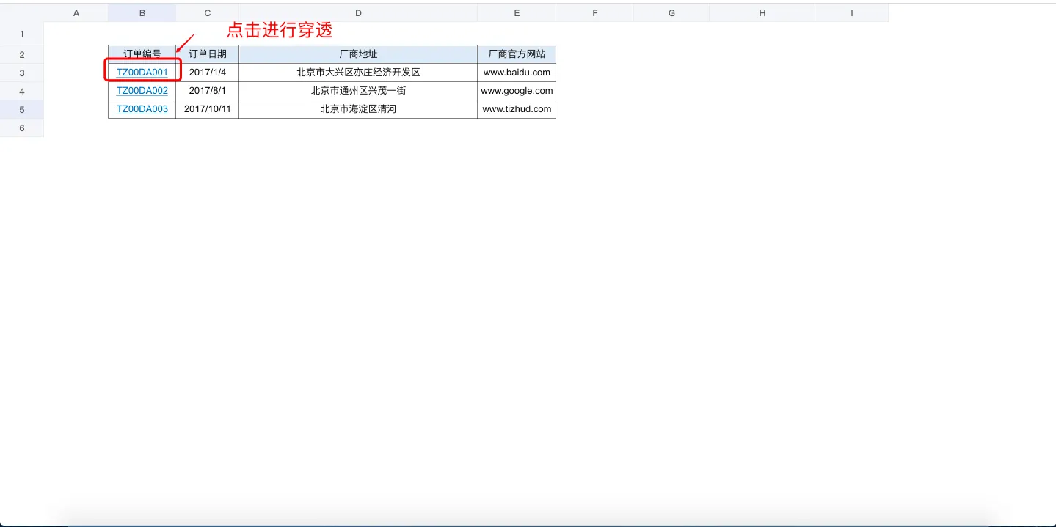Open order link TZ00DA001
The height and width of the screenshot is (527, 1056).
[x=142, y=73]
